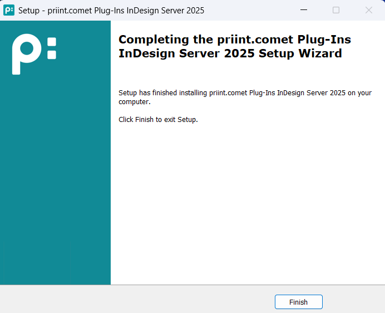Click the window title "Setup - priint.comet Plug-Ins"
The height and width of the screenshot is (313, 385).
(111, 11)
